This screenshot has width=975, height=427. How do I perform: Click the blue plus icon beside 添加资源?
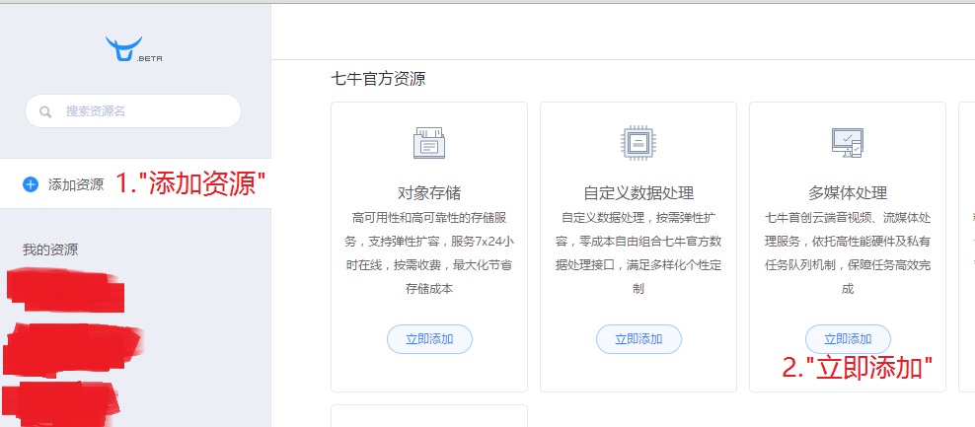click(x=31, y=184)
